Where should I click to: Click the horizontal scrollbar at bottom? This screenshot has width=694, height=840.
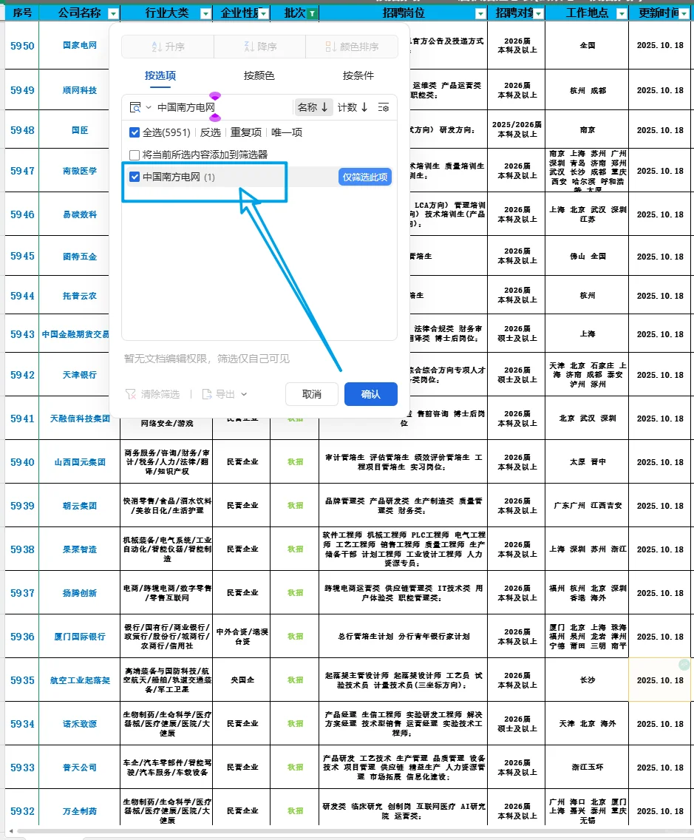click(353, 831)
